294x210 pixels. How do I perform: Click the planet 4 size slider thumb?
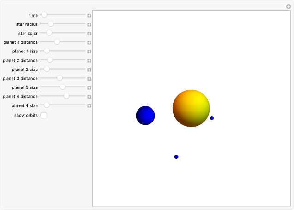pyautogui.click(x=47, y=105)
